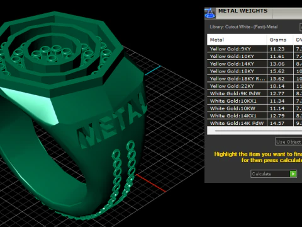The height and width of the screenshot is (227, 302).
Task: Click the Use Object button
Action: point(289,142)
